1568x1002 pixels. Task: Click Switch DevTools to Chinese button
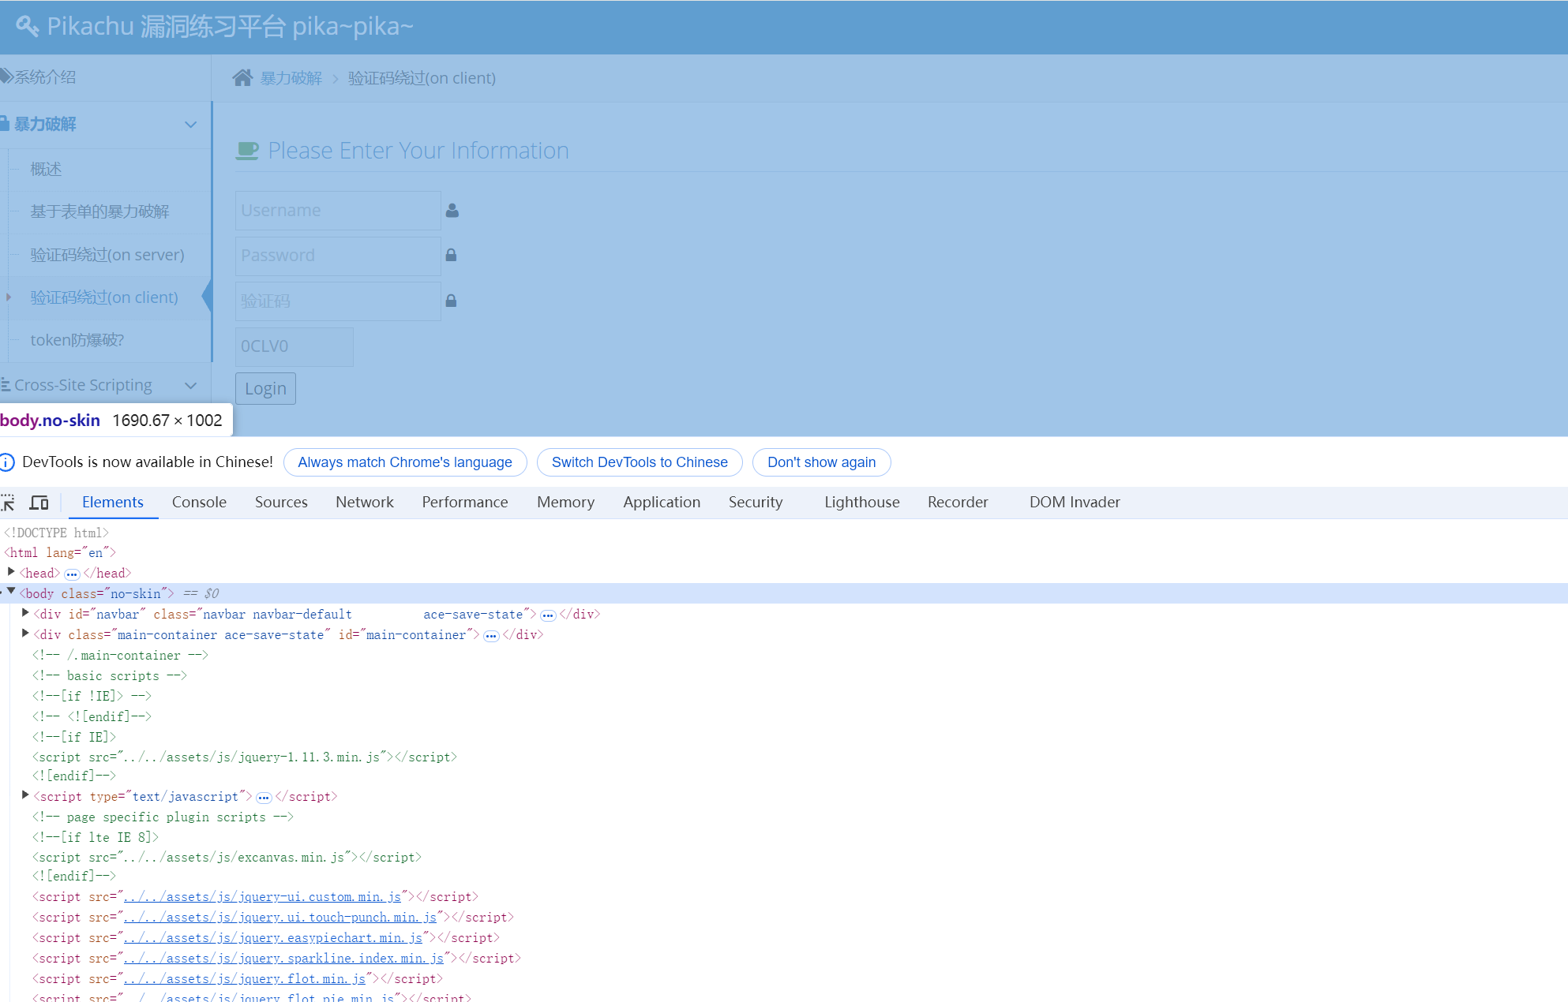click(639, 462)
